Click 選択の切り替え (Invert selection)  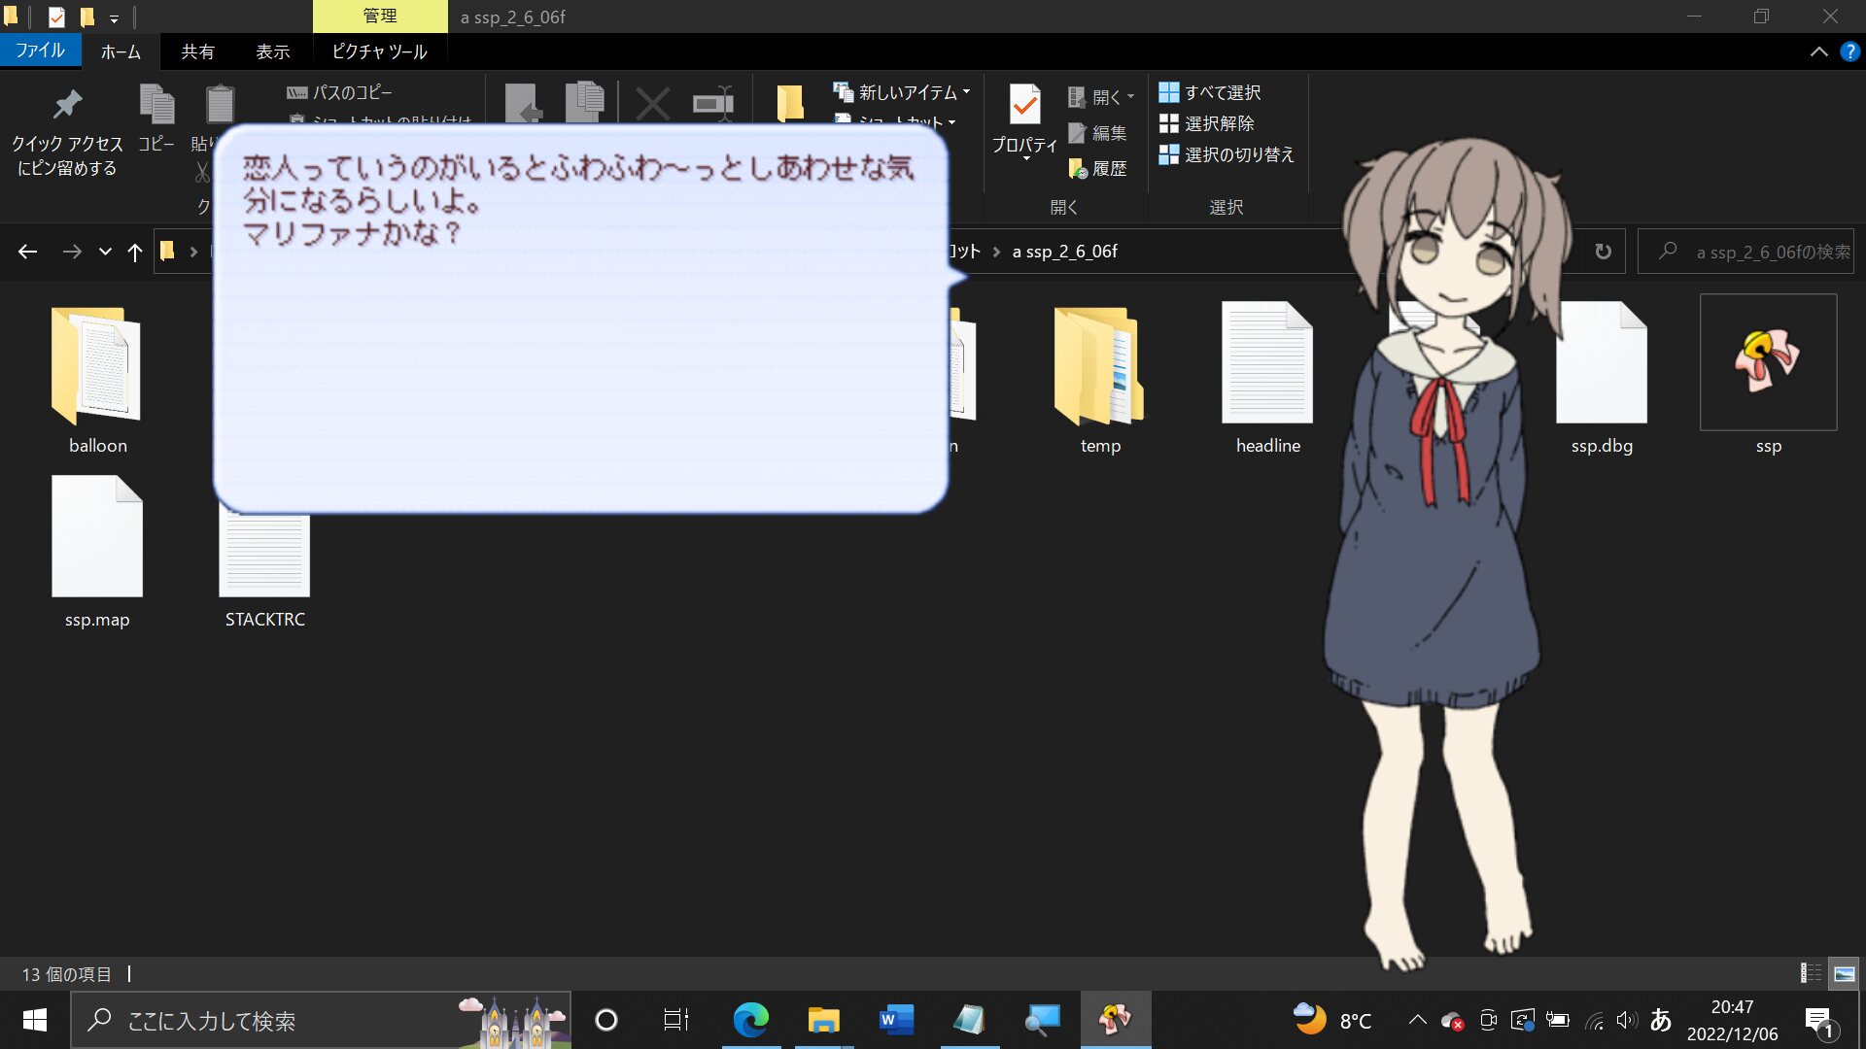point(1227,154)
